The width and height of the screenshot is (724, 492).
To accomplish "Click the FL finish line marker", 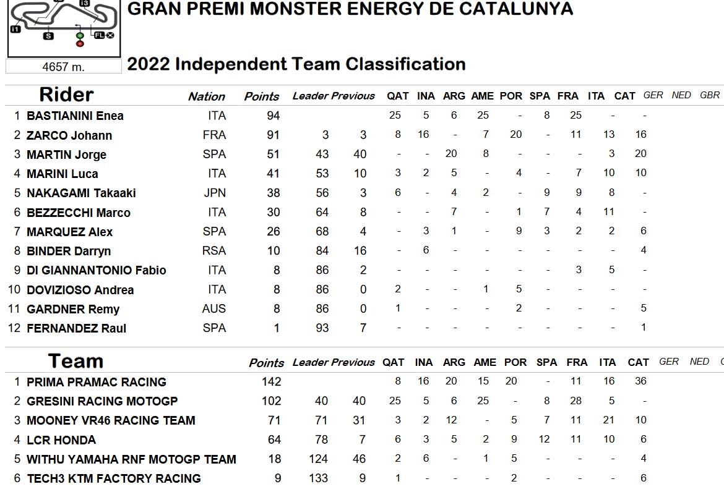I will point(99,35).
